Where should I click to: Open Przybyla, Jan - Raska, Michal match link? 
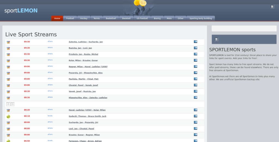click(83, 54)
